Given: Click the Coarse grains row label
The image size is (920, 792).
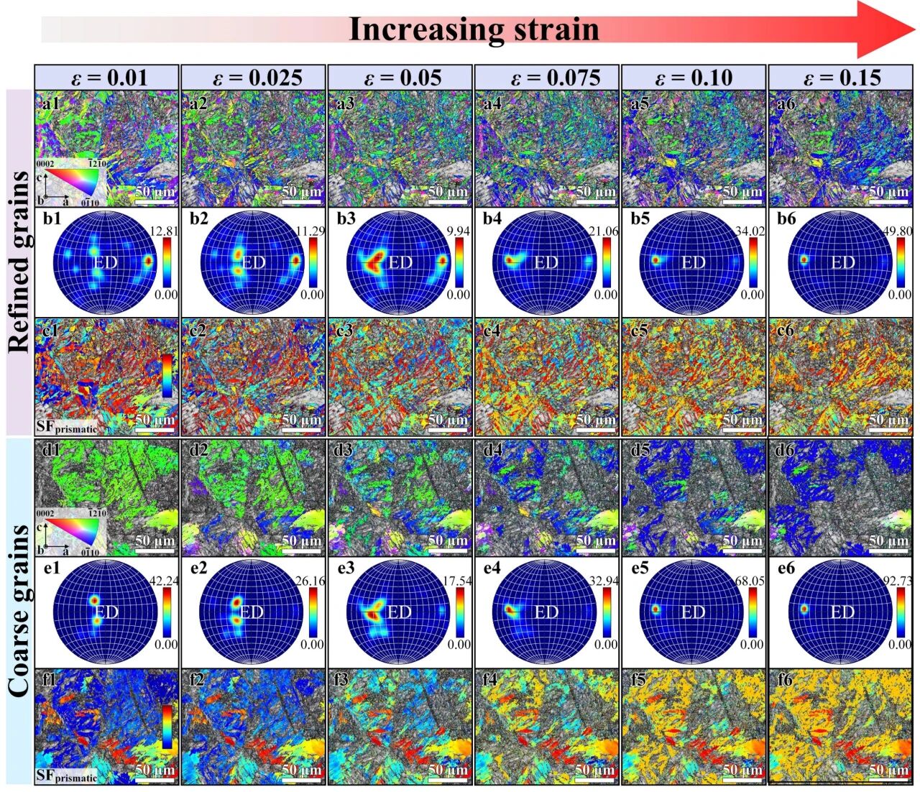Looking at the screenshot, I should point(19,611).
